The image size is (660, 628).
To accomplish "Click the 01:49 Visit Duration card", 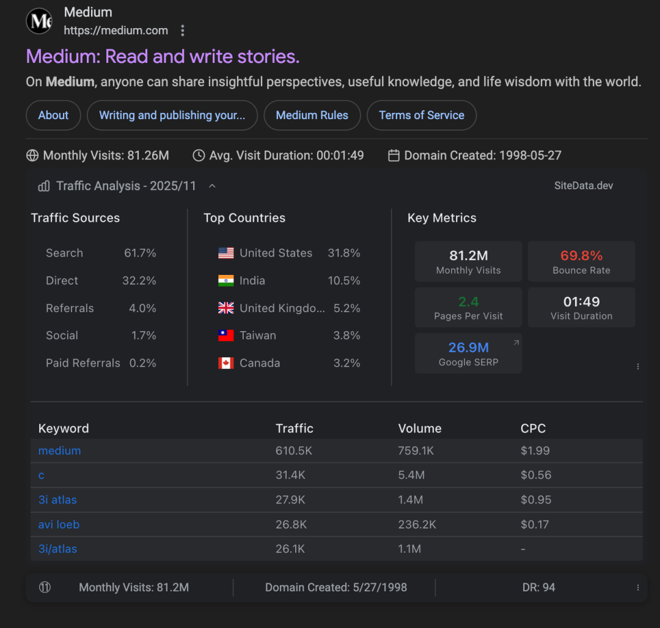I will coord(581,307).
